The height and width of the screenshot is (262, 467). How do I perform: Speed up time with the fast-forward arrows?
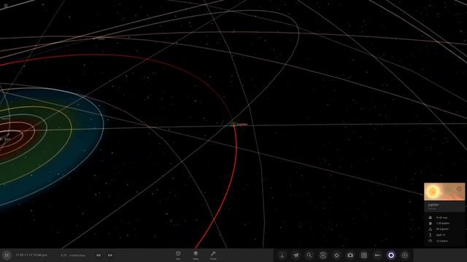[x=110, y=255]
